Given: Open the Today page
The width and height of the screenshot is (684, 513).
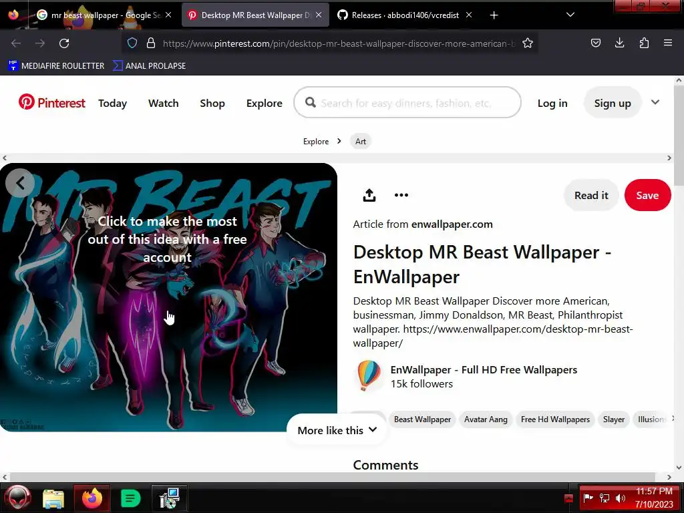Looking at the screenshot, I should click(112, 104).
